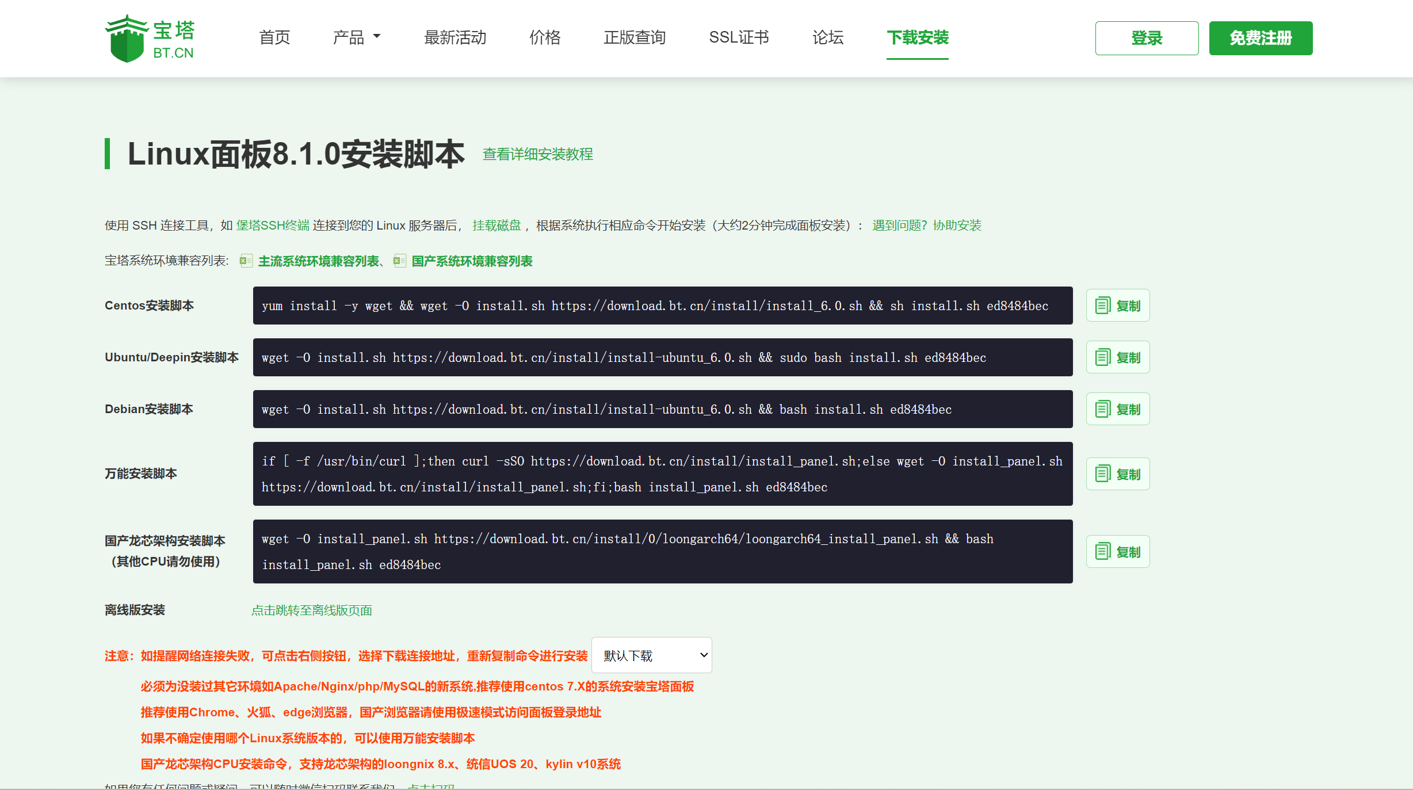Click the Centos yum install command text
The image size is (1413, 790).
pyautogui.click(x=655, y=306)
